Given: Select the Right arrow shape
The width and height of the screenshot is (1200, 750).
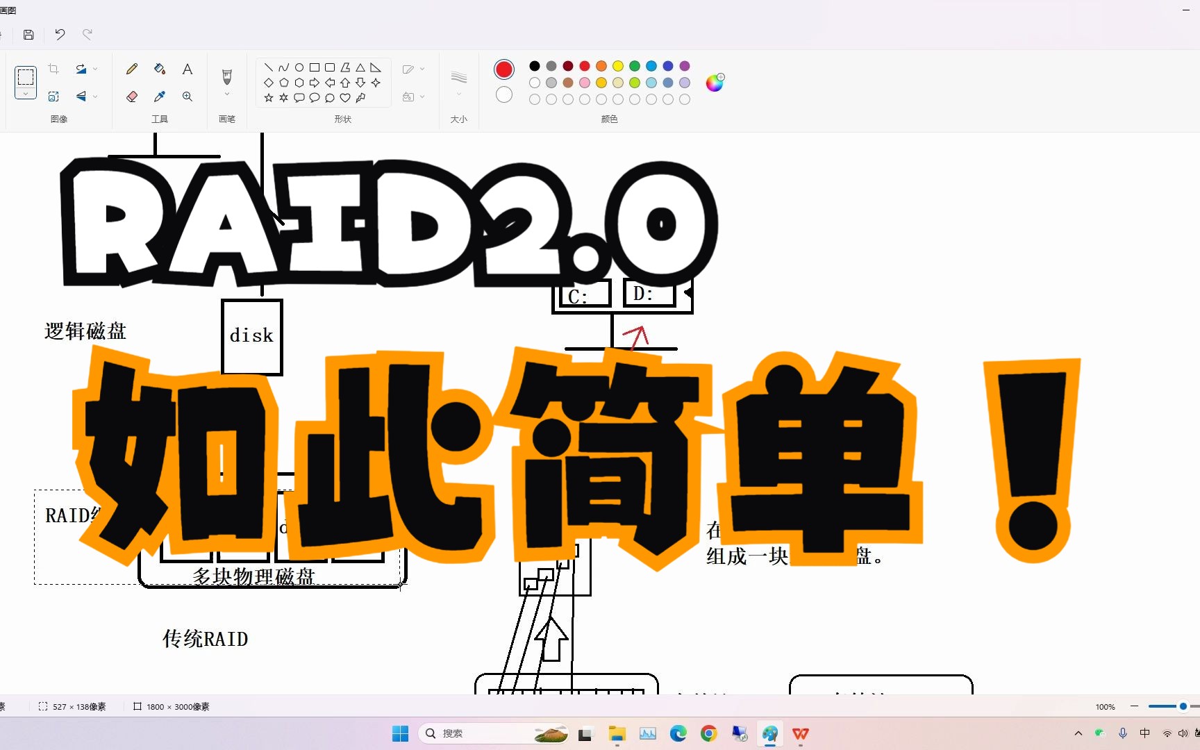Looking at the screenshot, I should (x=315, y=83).
